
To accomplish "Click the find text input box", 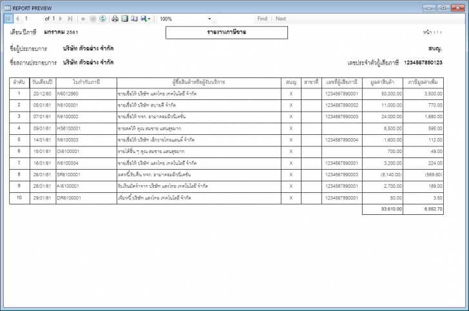I will [235, 19].
